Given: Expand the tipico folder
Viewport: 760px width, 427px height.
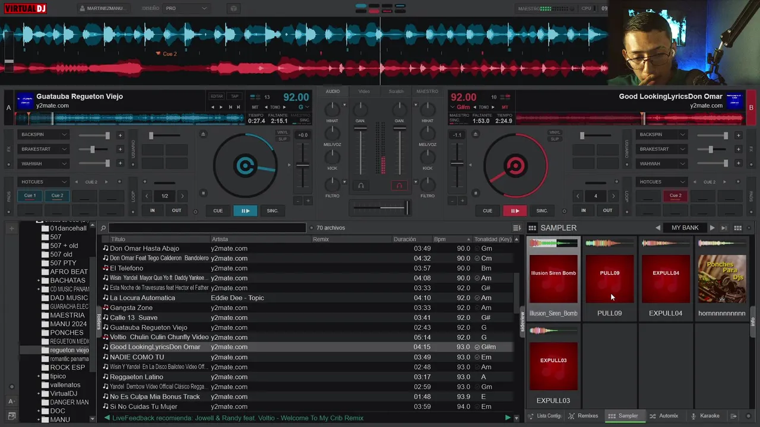Looking at the screenshot, I should point(39,377).
